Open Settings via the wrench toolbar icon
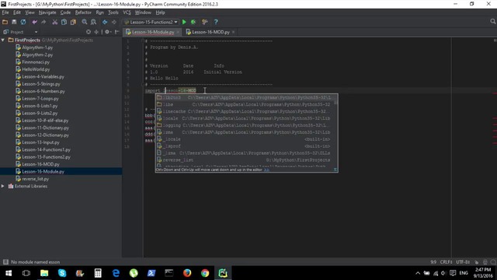This screenshot has height=280, width=497. click(x=205, y=23)
